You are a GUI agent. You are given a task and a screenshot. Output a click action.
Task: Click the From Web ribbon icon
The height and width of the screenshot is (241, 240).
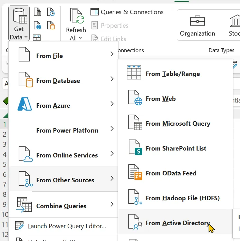(x=37, y=25)
